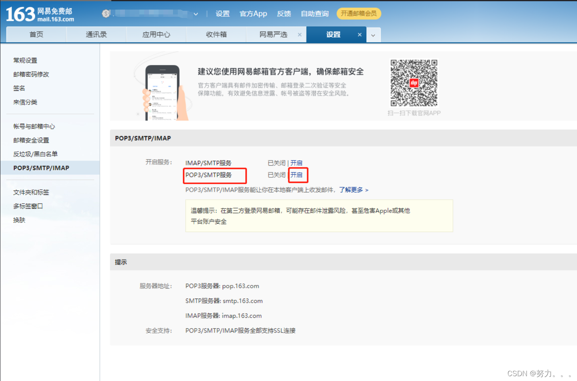Open 帐号与邮箱中心 in the sidebar
The height and width of the screenshot is (381, 577).
(x=34, y=126)
